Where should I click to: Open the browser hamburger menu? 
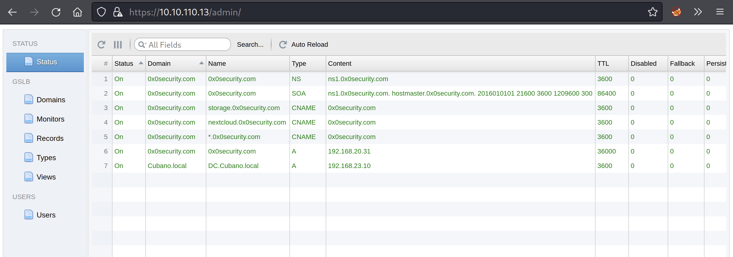pyautogui.click(x=720, y=12)
